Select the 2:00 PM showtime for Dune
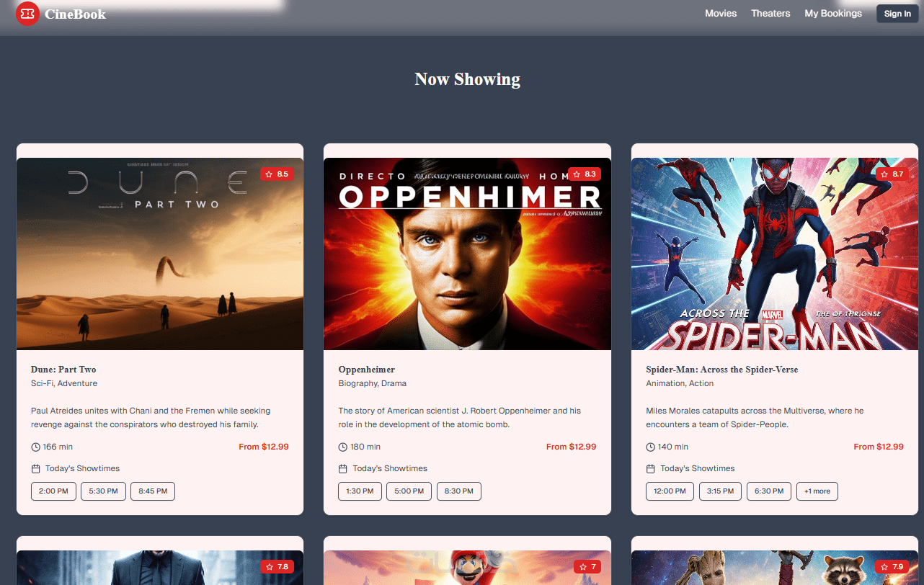The height and width of the screenshot is (585, 924). (x=53, y=491)
